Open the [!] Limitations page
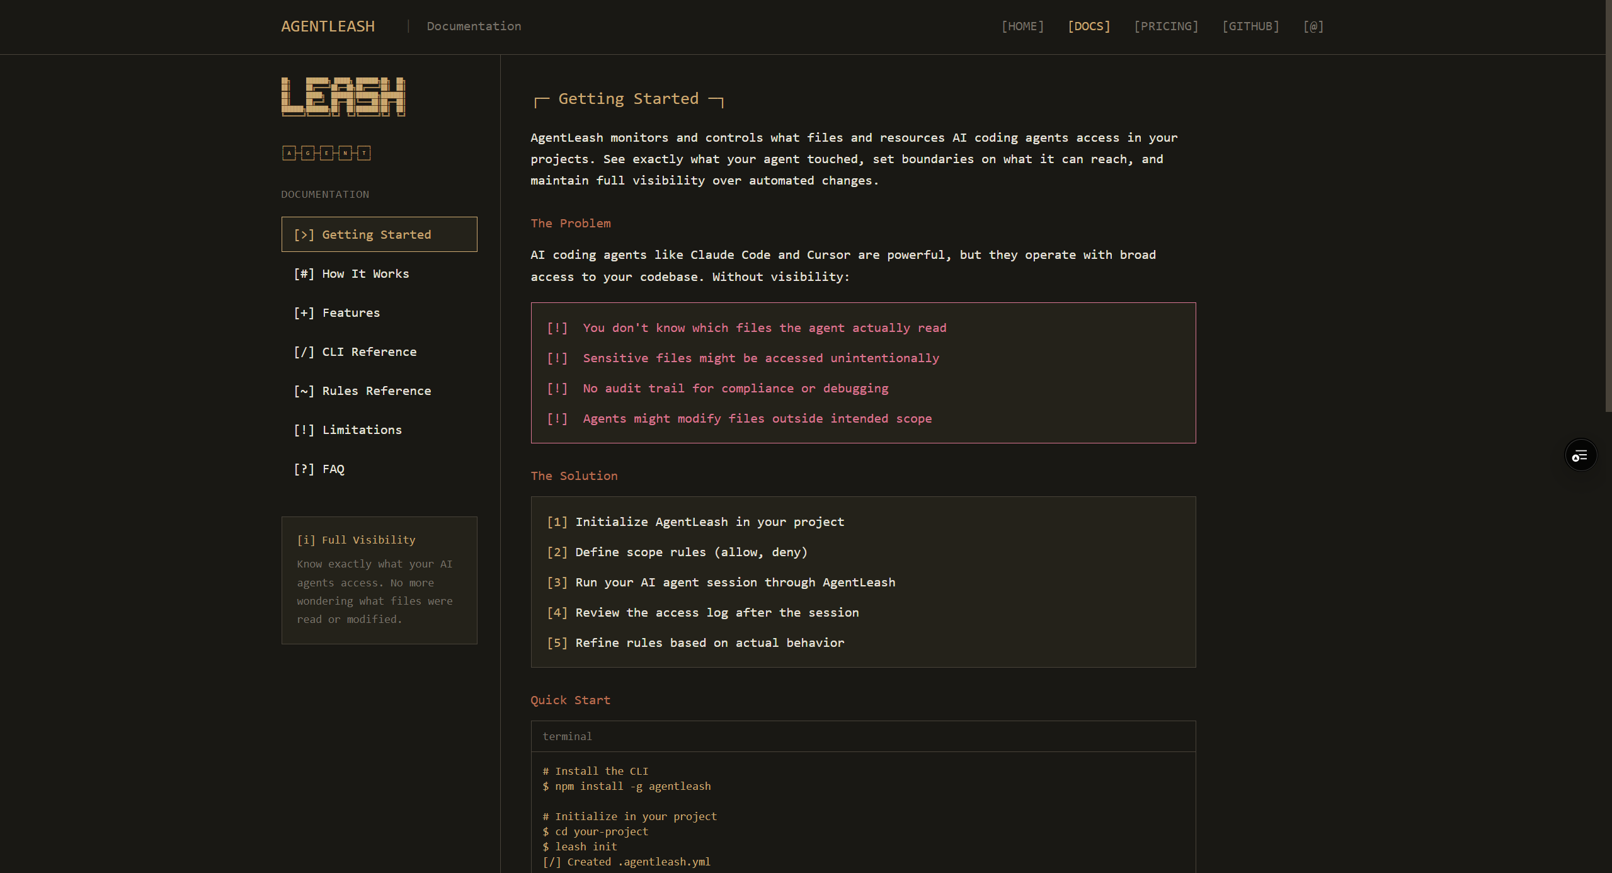The image size is (1612, 873). pos(348,430)
